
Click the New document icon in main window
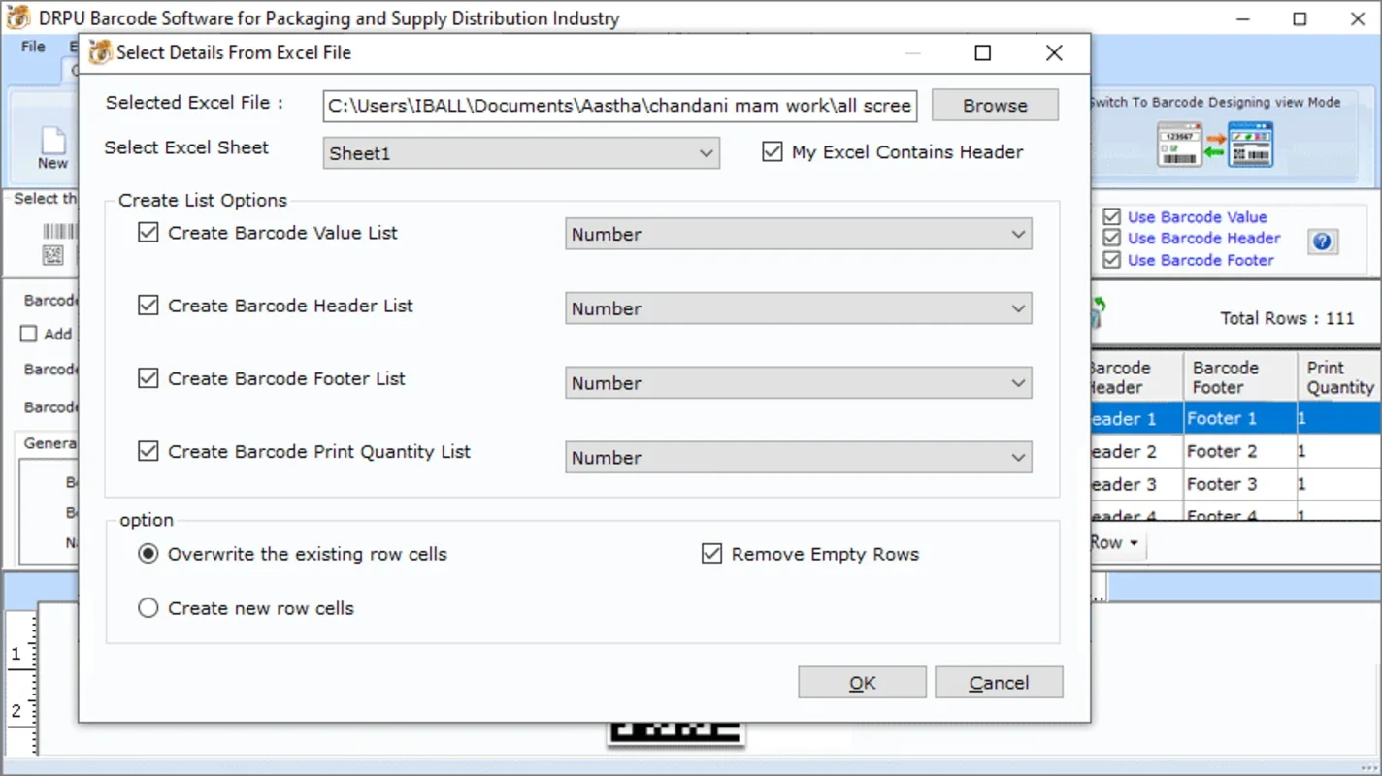pyautogui.click(x=52, y=142)
